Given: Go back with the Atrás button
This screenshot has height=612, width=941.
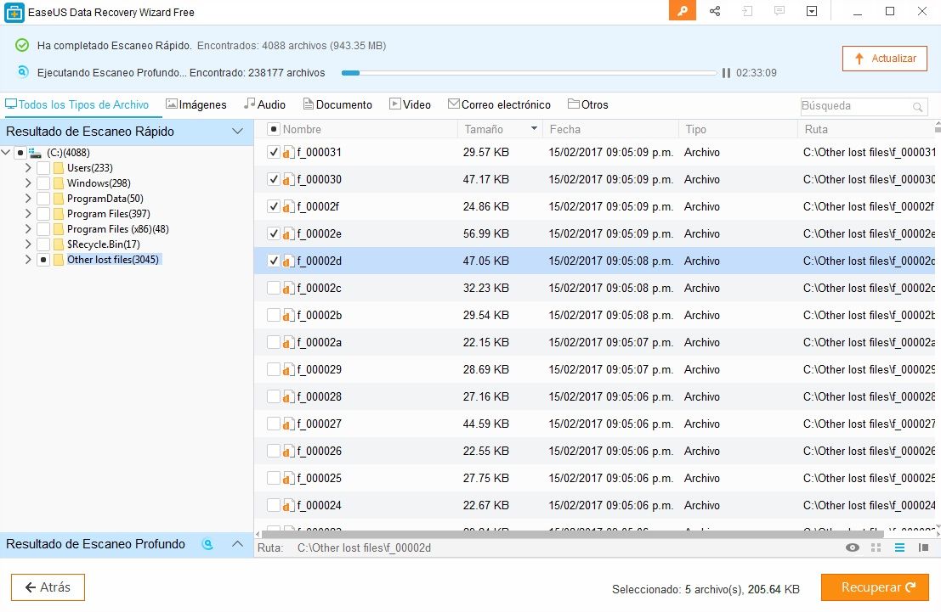Looking at the screenshot, I should [48, 587].
